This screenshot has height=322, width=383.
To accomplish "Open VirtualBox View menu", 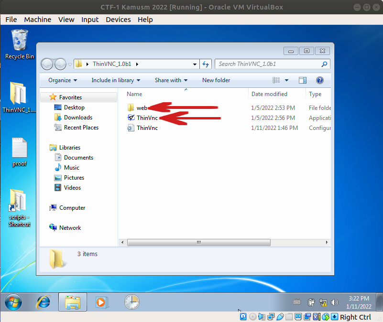I will click(x=66, y=20).
